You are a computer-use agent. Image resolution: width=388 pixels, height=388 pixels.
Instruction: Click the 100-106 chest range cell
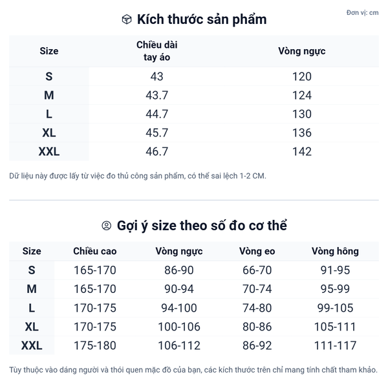pos(179,327)
